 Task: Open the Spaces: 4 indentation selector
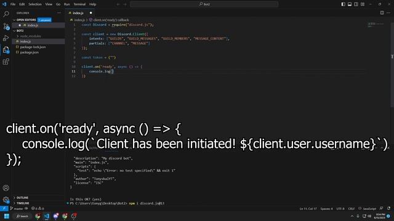click(x=326, y=209)
